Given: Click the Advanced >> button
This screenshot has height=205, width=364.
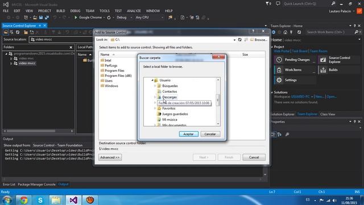Looking at the screenshot, I should tap(110, 157).
